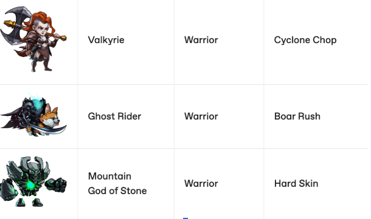Click the stone golem's clenched fist
This screenshot has height=219, width=371.
pyautogui.click(x=58, y=185)
